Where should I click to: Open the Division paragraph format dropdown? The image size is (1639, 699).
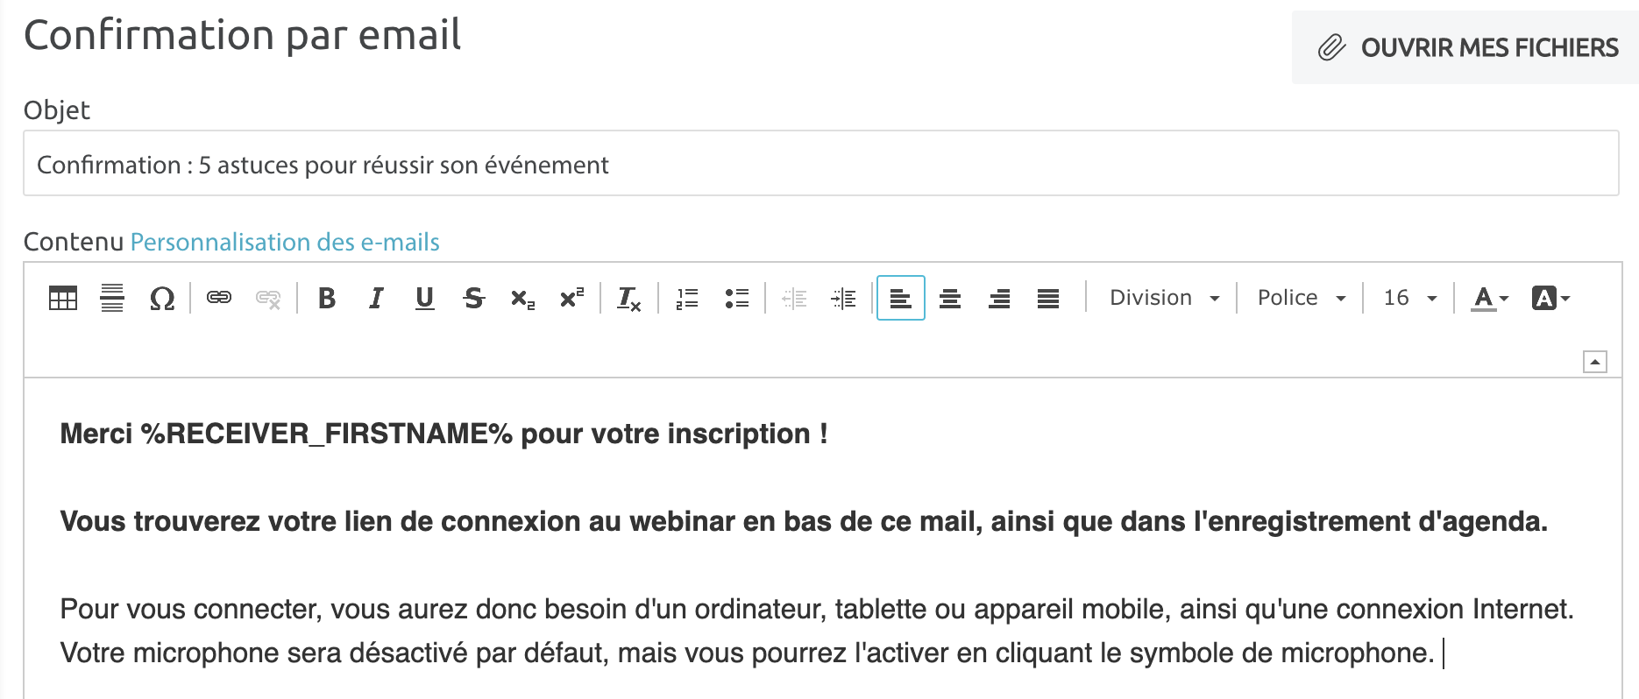(1163, 298)
